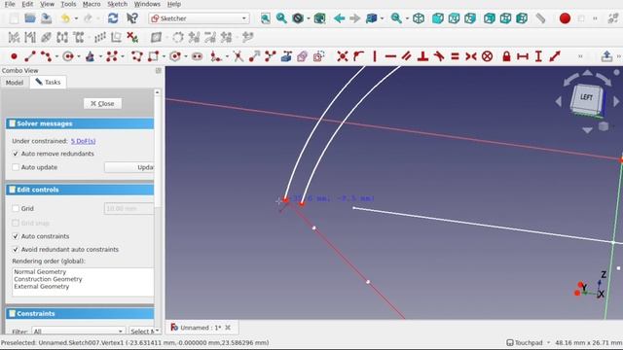623x350 pixels.
Task: Apply the Parallel constraint
Action: [407, 56]
